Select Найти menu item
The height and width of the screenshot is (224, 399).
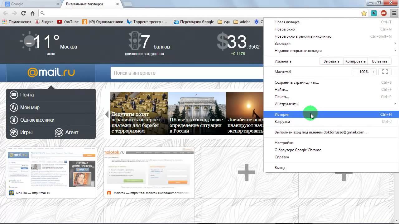tap(331, 90)
